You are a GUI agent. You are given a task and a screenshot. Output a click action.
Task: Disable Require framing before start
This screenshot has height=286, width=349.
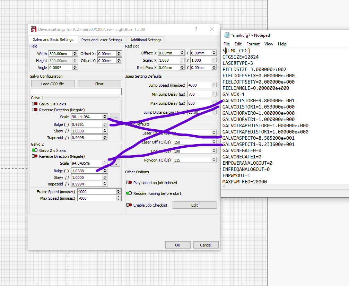(129, 193)
